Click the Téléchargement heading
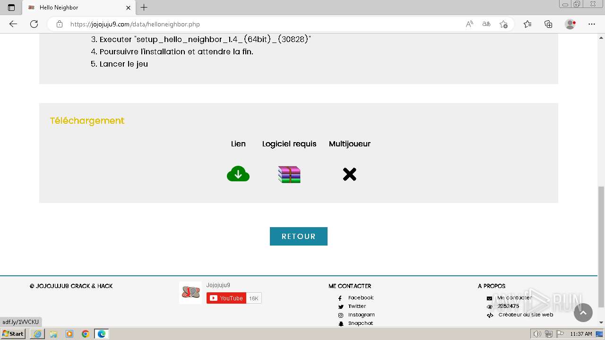605x340 pixels. coord(87,120)
